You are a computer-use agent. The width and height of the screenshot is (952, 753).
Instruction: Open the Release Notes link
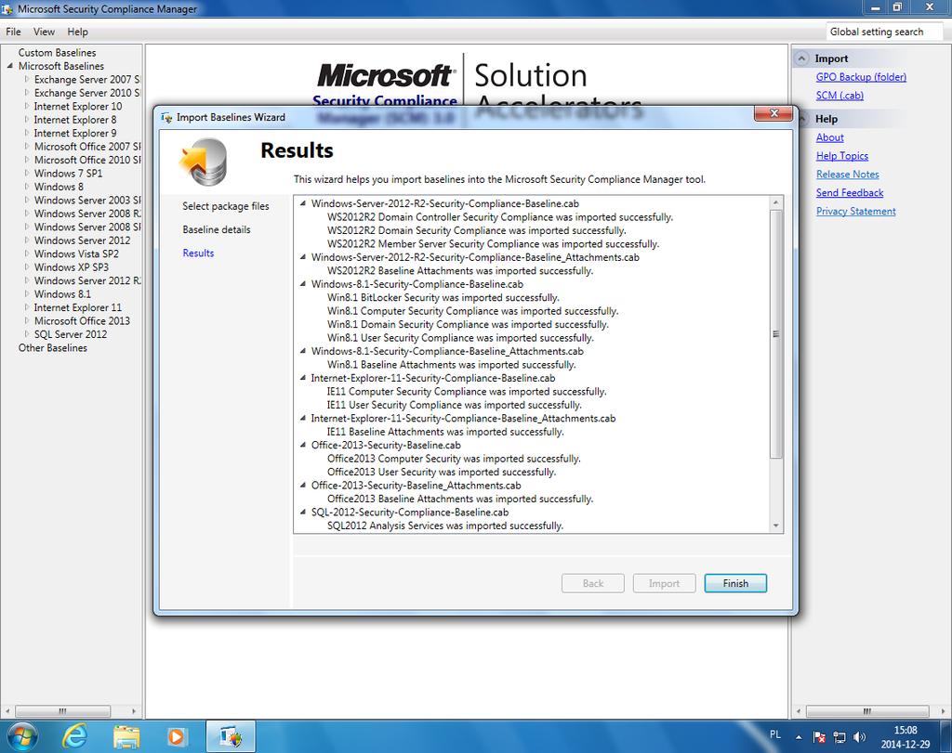coord(848,174)
